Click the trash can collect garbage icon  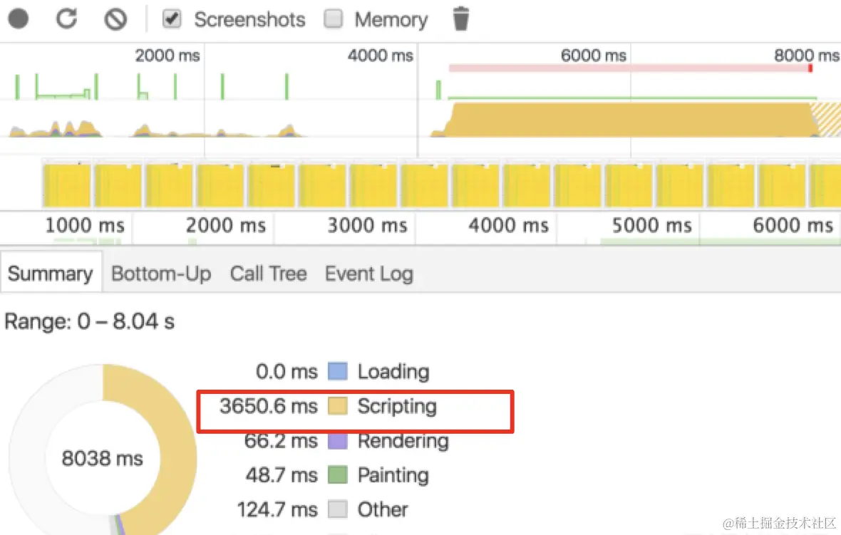(x=460, y=19)
